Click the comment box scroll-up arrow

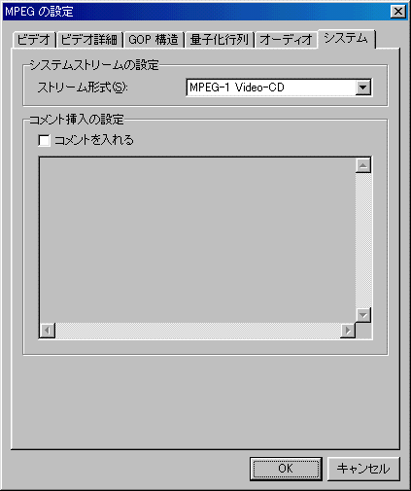click(363, 166)
